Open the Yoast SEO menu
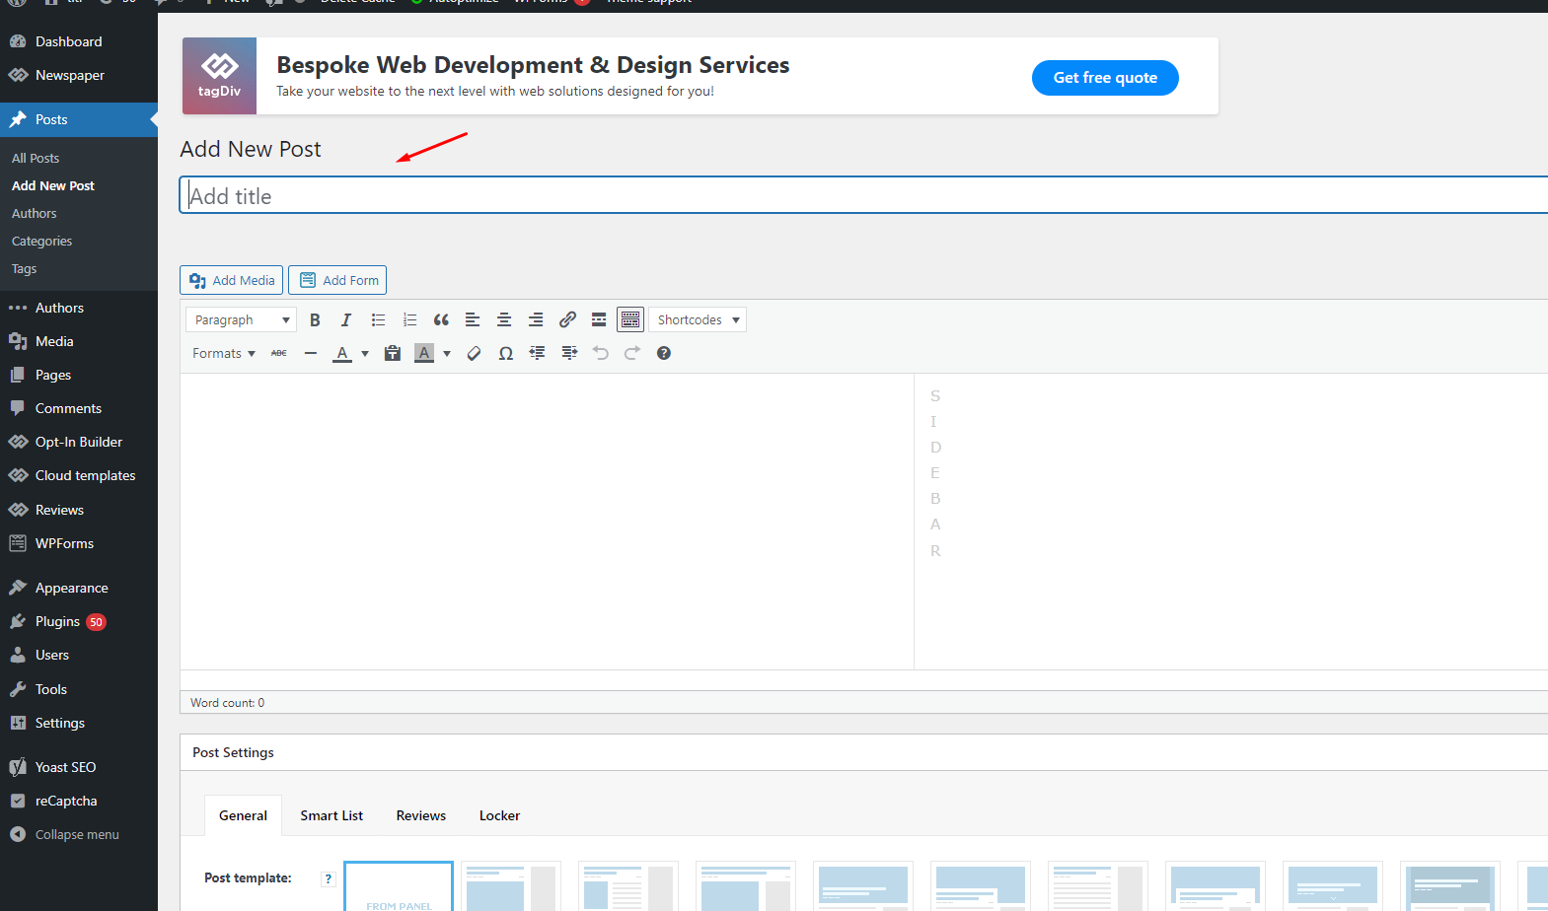Image resolution: width=1548 pixels, height=911 pixels. tap(79, 767)
